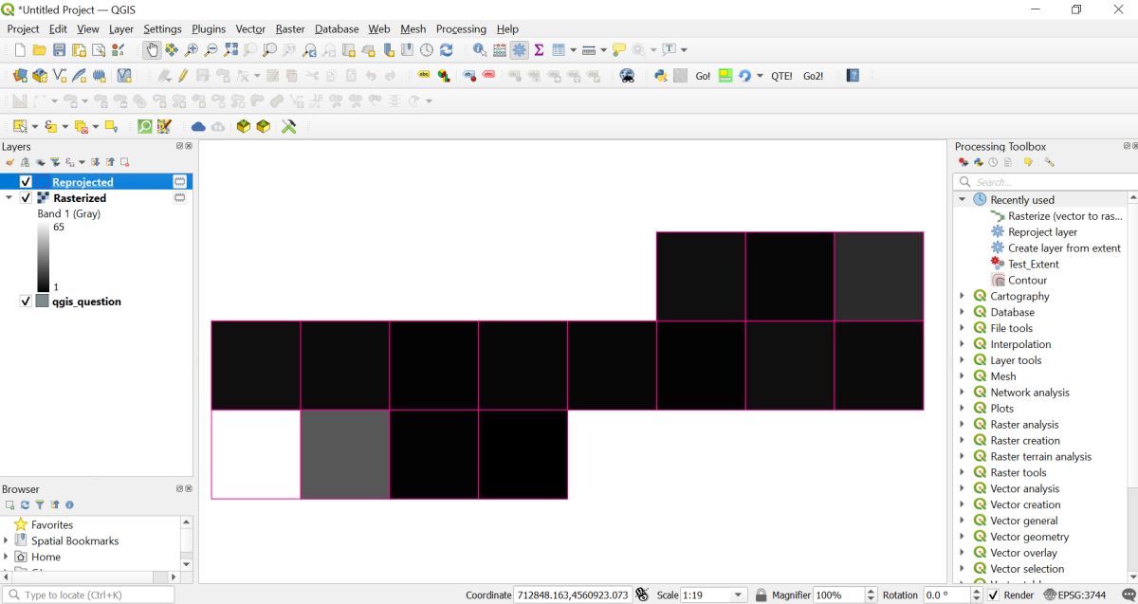Collapse the Rasterized layer legend
Screen dimensions: 1138x604
[x=9, y=198]
